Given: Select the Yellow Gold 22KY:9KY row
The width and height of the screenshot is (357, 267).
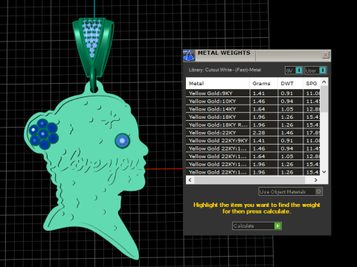Looking at the screenshot, I should coord(253,140).
